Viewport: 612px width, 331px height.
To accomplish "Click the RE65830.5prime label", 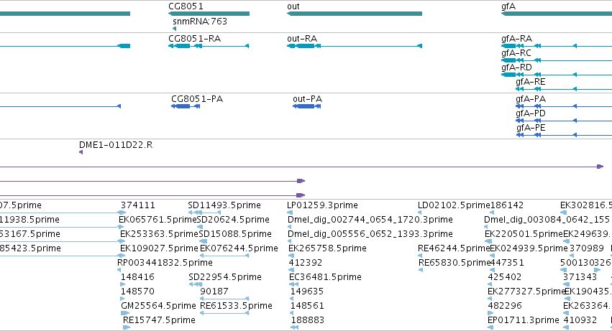I will pos(455,264).
